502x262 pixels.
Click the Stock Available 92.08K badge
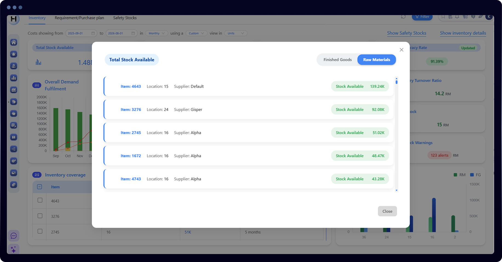click(x=360, y=109)
